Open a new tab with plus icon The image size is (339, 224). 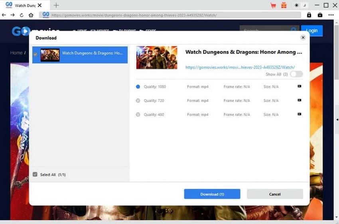(56, 5)
